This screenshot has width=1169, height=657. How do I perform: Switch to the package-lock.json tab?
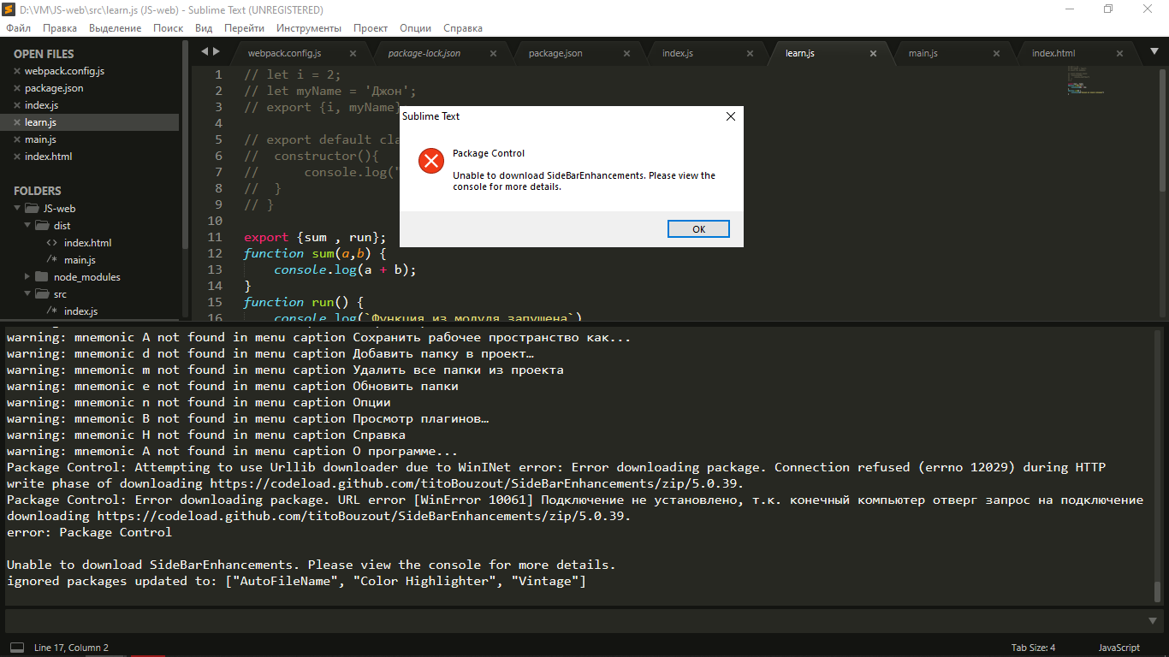(x=424, y=53)
